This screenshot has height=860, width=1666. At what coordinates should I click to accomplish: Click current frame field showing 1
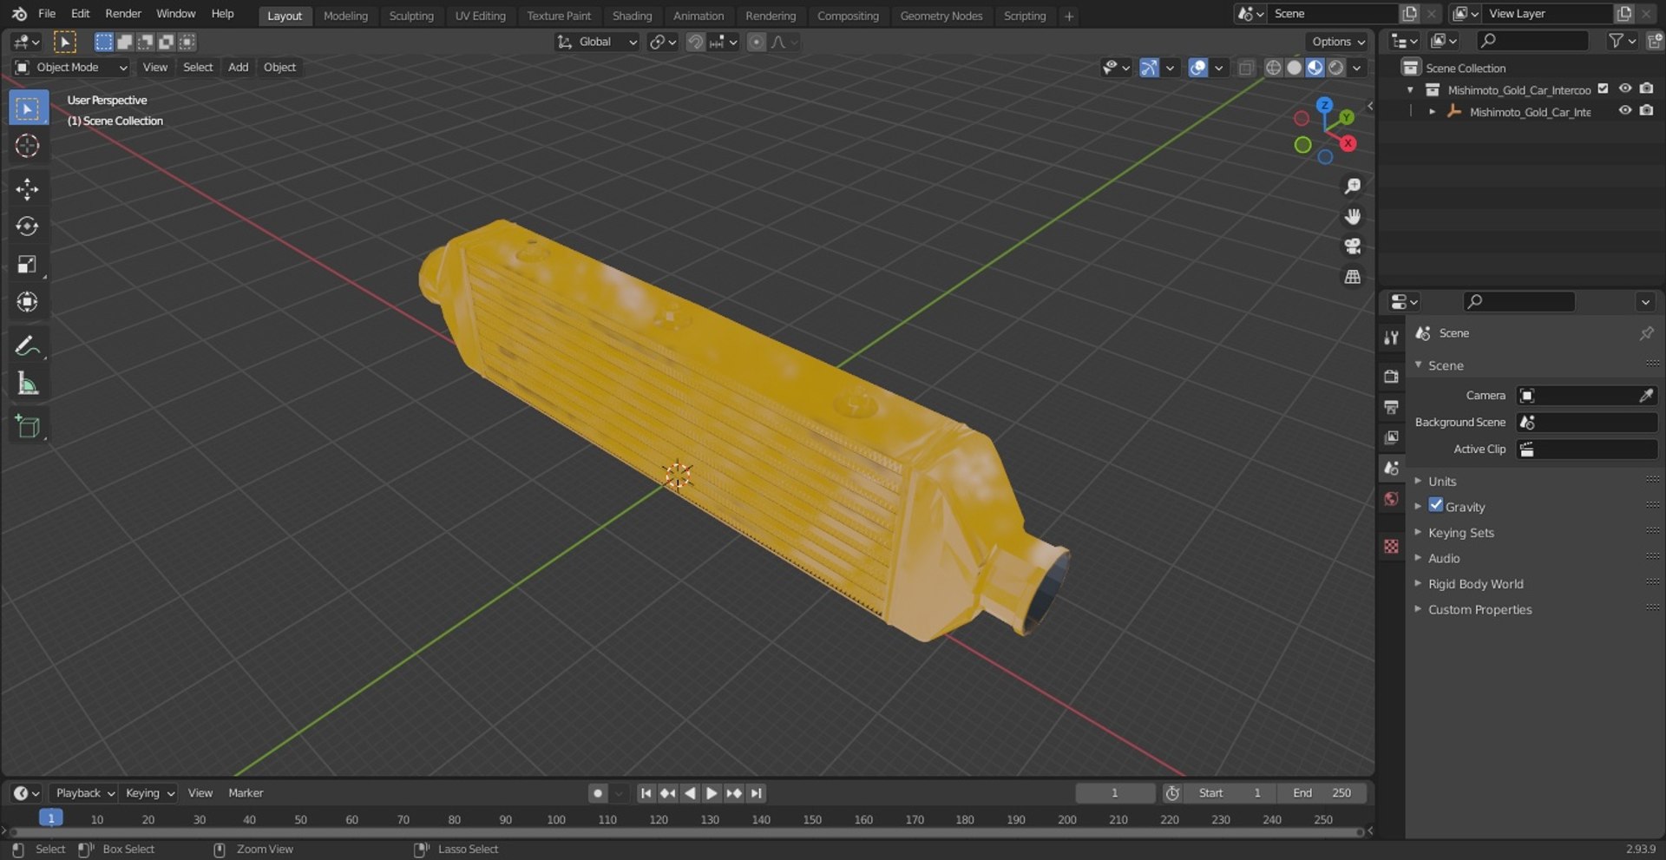1115,793
